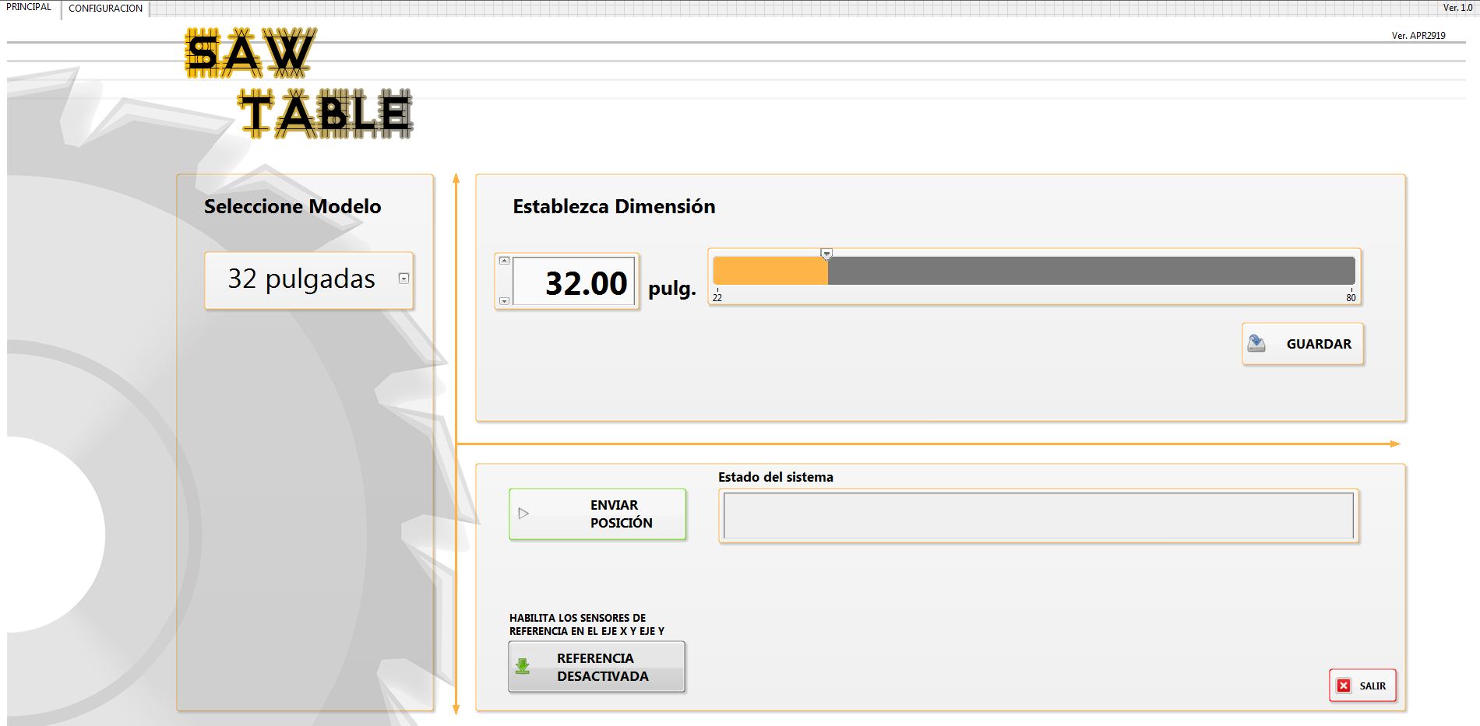This screenshot has width=1480, height=726.
Task: Click the SAW TABLE logo
Action: 298,83
